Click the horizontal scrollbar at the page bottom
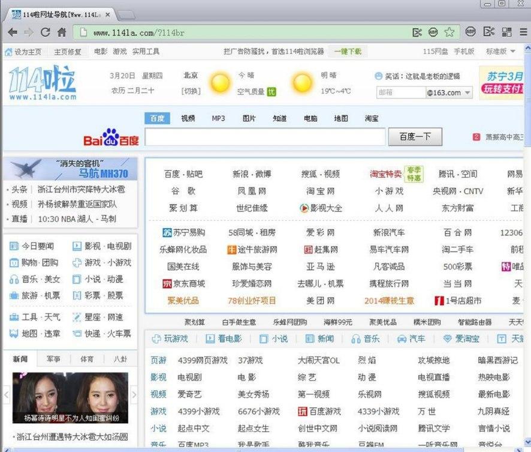 pos(264,449)
